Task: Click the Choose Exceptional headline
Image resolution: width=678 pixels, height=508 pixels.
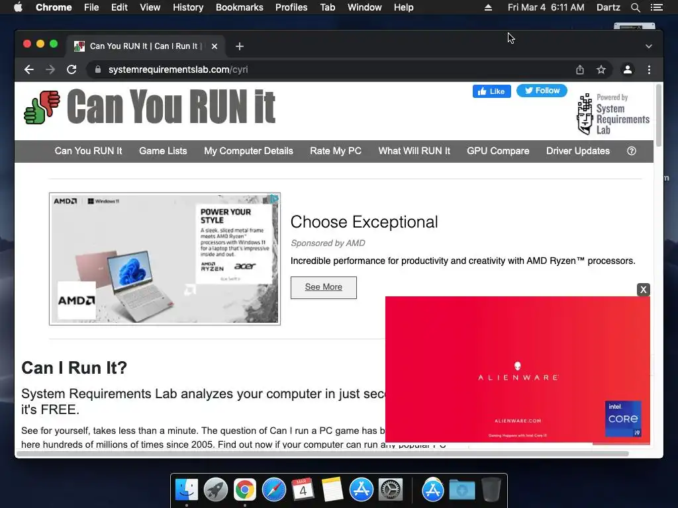Action: point(364,222)
